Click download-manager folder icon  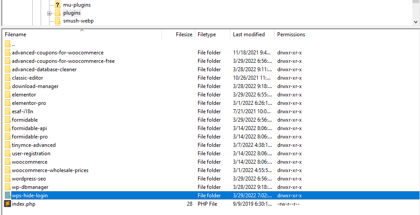tap(8, 86)
